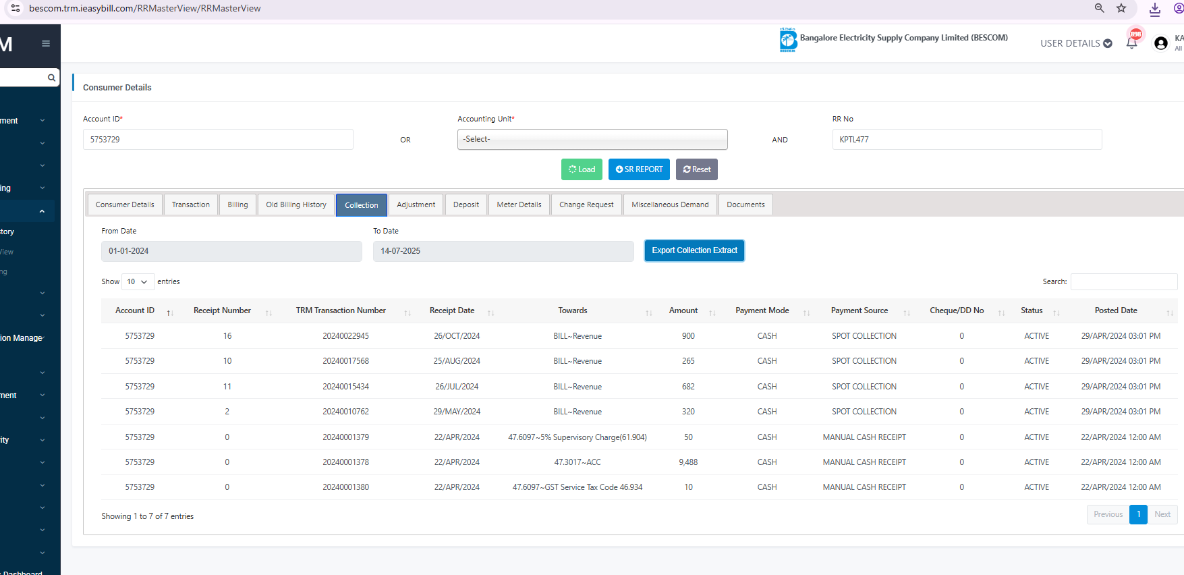The height and width of the screenshot is (575, 1184).
Task: Click the SR REPORT button
Action: (639, 169)
